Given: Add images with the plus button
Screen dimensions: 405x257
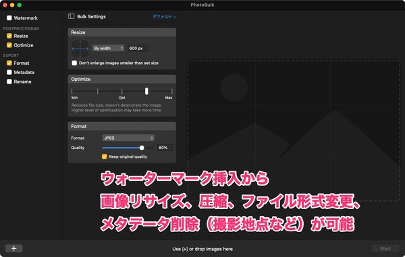Looking at the screenshot, I should pos(14,248).
